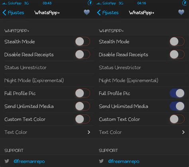
Task: Enable Custom Text Color on right screen
Action: 177,119
